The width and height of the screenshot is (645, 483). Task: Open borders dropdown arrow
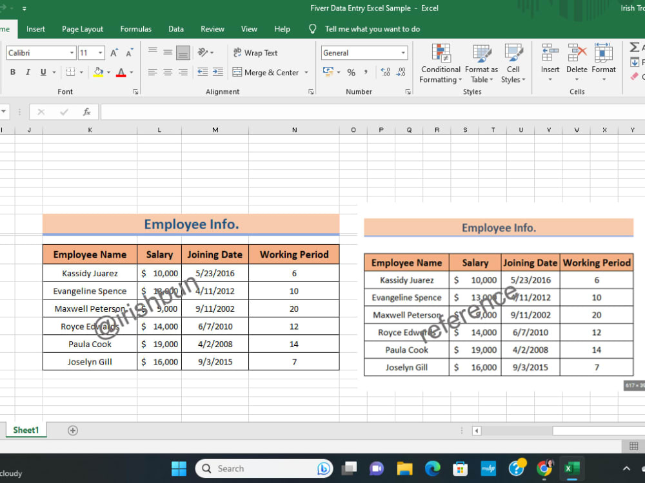(81, 72)
